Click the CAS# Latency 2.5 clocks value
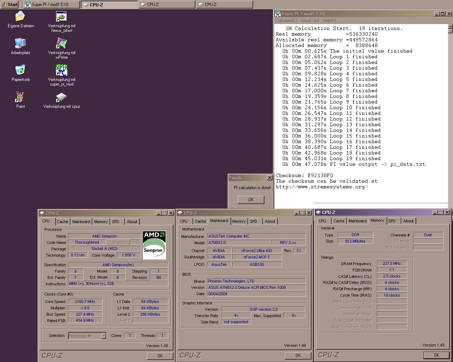 392,276
